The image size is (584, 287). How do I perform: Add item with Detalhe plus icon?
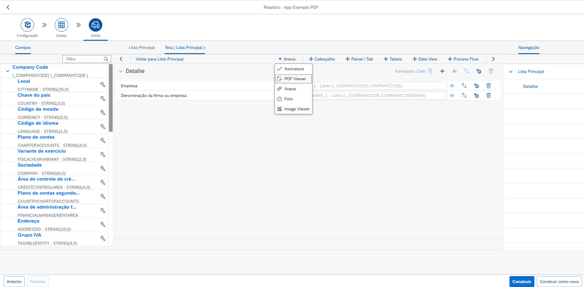(442, 71)
